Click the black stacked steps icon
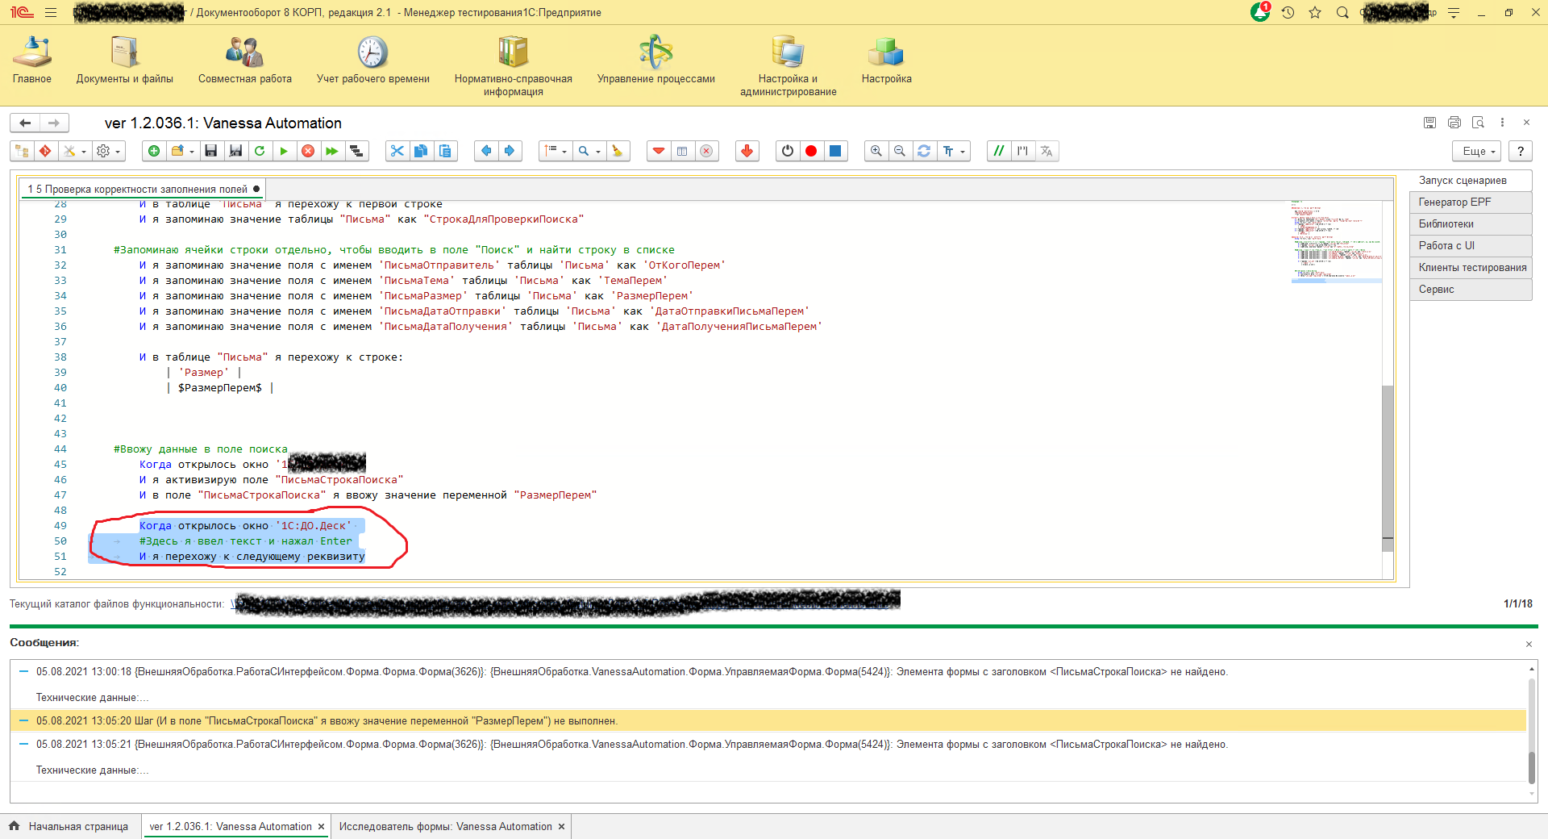 (356, 151)
